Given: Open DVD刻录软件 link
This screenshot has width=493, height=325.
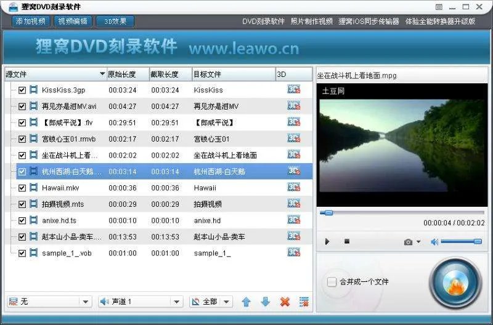Looking at the screenshot, I should (263, 22).
